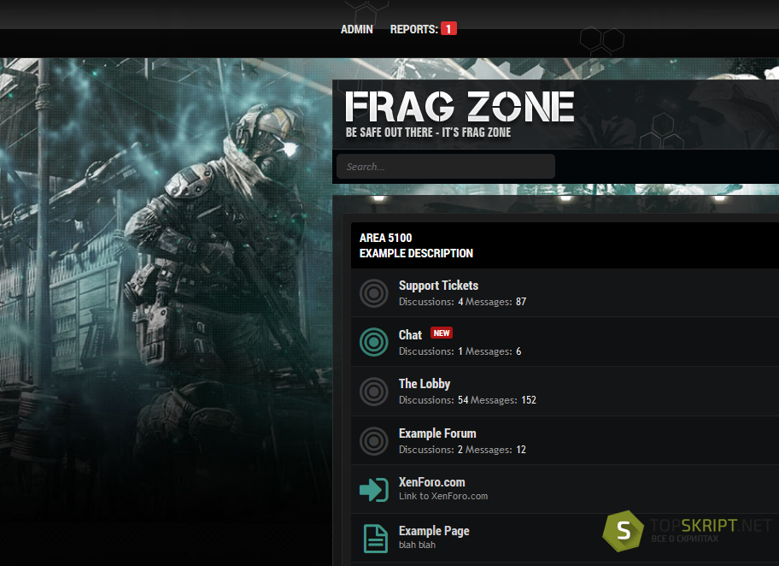Open the Example Page link
This screenshot has width=779, height=566.
point(434,531)
